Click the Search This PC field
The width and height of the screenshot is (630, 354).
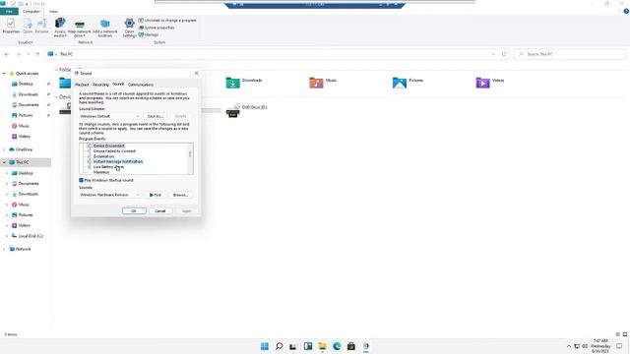(x=570, y=54)
